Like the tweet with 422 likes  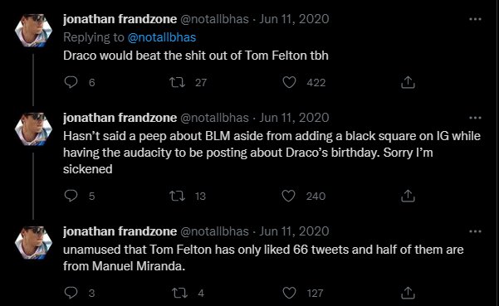(289, 82)
